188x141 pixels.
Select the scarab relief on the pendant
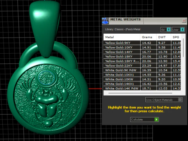pos(47,105)
